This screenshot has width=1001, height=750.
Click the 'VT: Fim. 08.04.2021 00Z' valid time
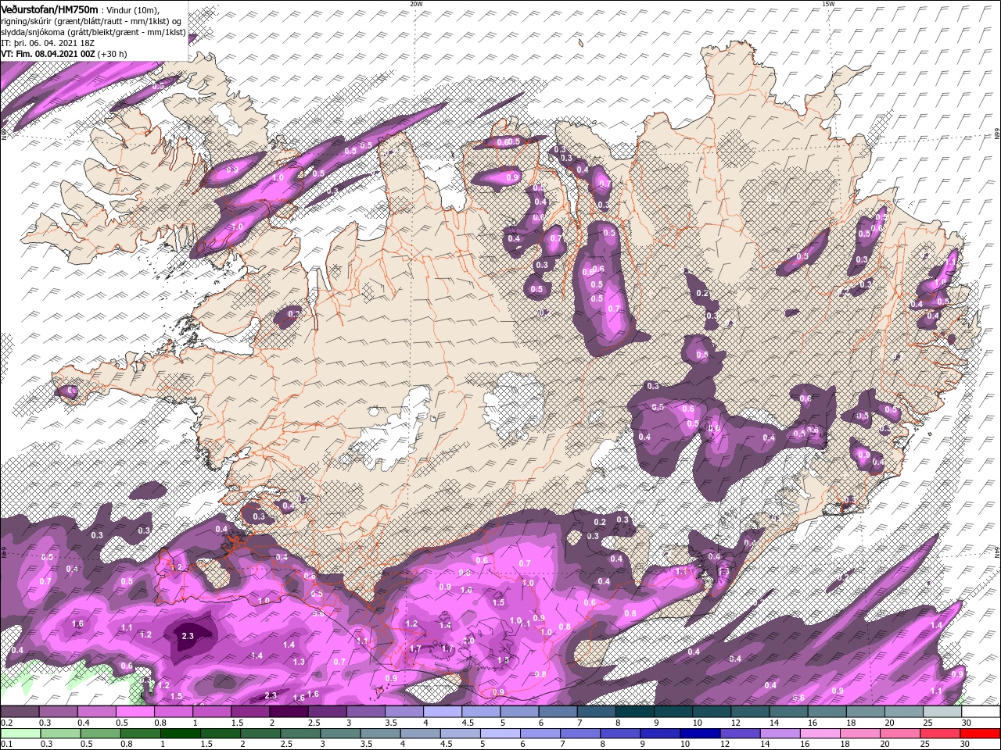pos(48,54)
